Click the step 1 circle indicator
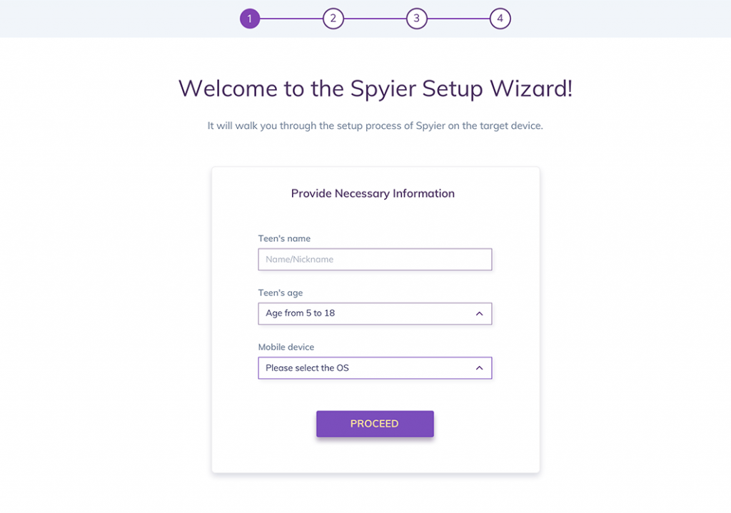The width and height of the screenshot is (731, 513). [250, 19]
